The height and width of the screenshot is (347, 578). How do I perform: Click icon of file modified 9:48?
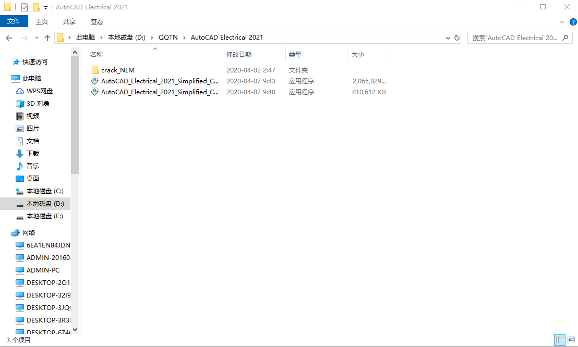[x=95, y=92]
